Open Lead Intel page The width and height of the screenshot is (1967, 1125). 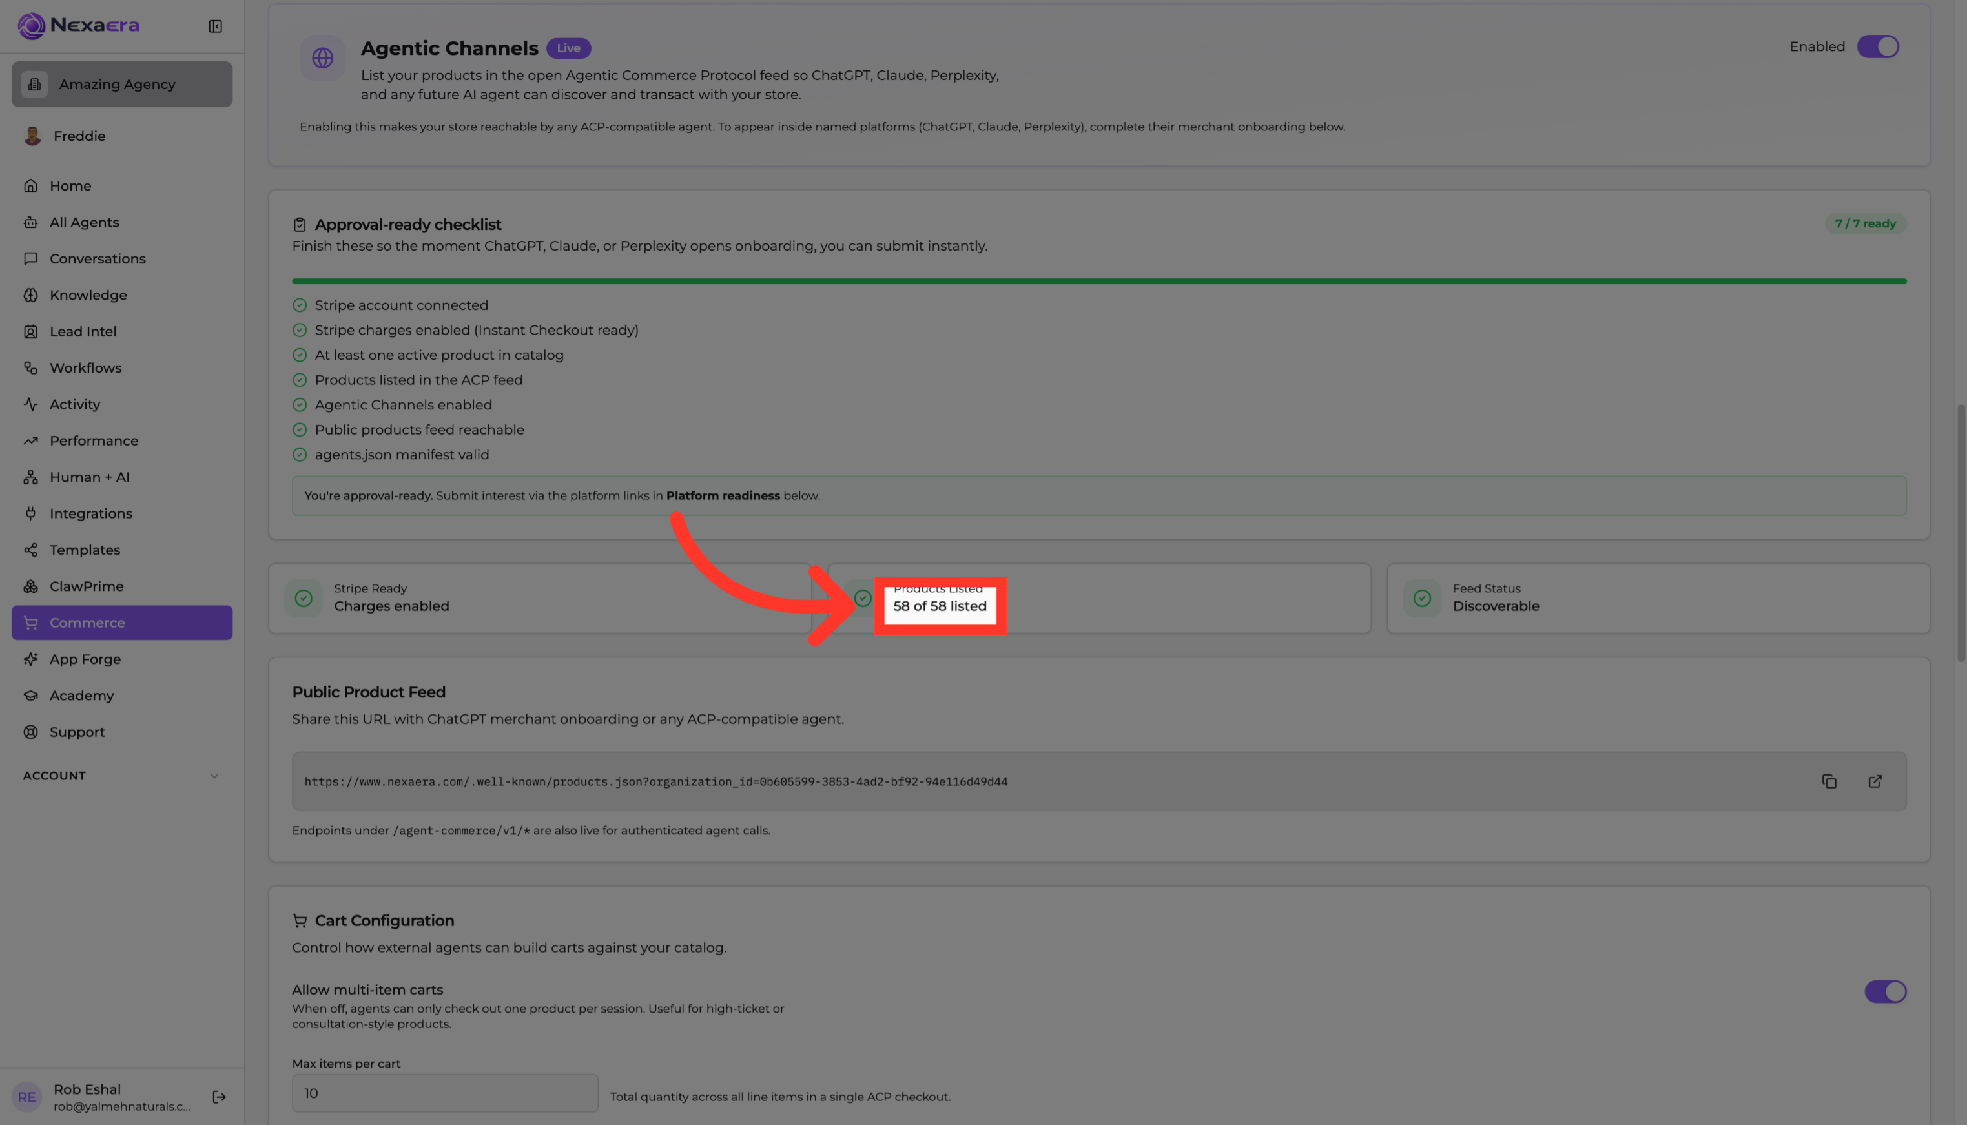(x=122, y=331)
